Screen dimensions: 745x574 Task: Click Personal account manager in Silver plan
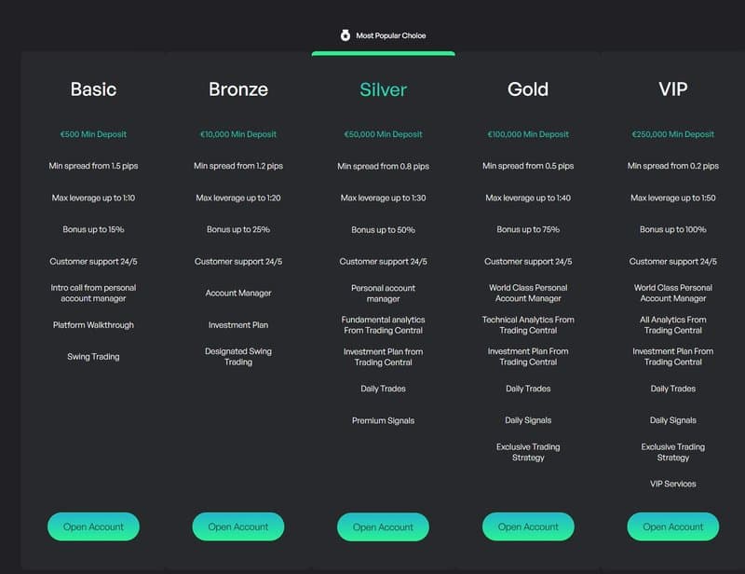[383, 294]
